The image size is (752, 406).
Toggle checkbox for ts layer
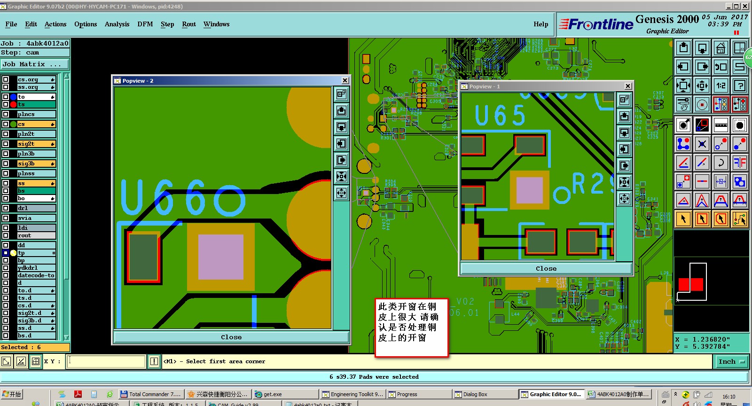coord(6,104)
